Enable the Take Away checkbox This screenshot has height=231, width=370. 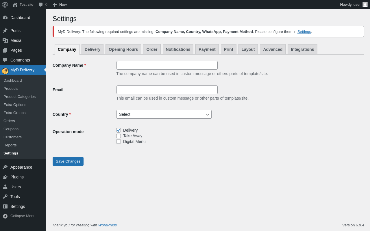[x=119, y=136]
